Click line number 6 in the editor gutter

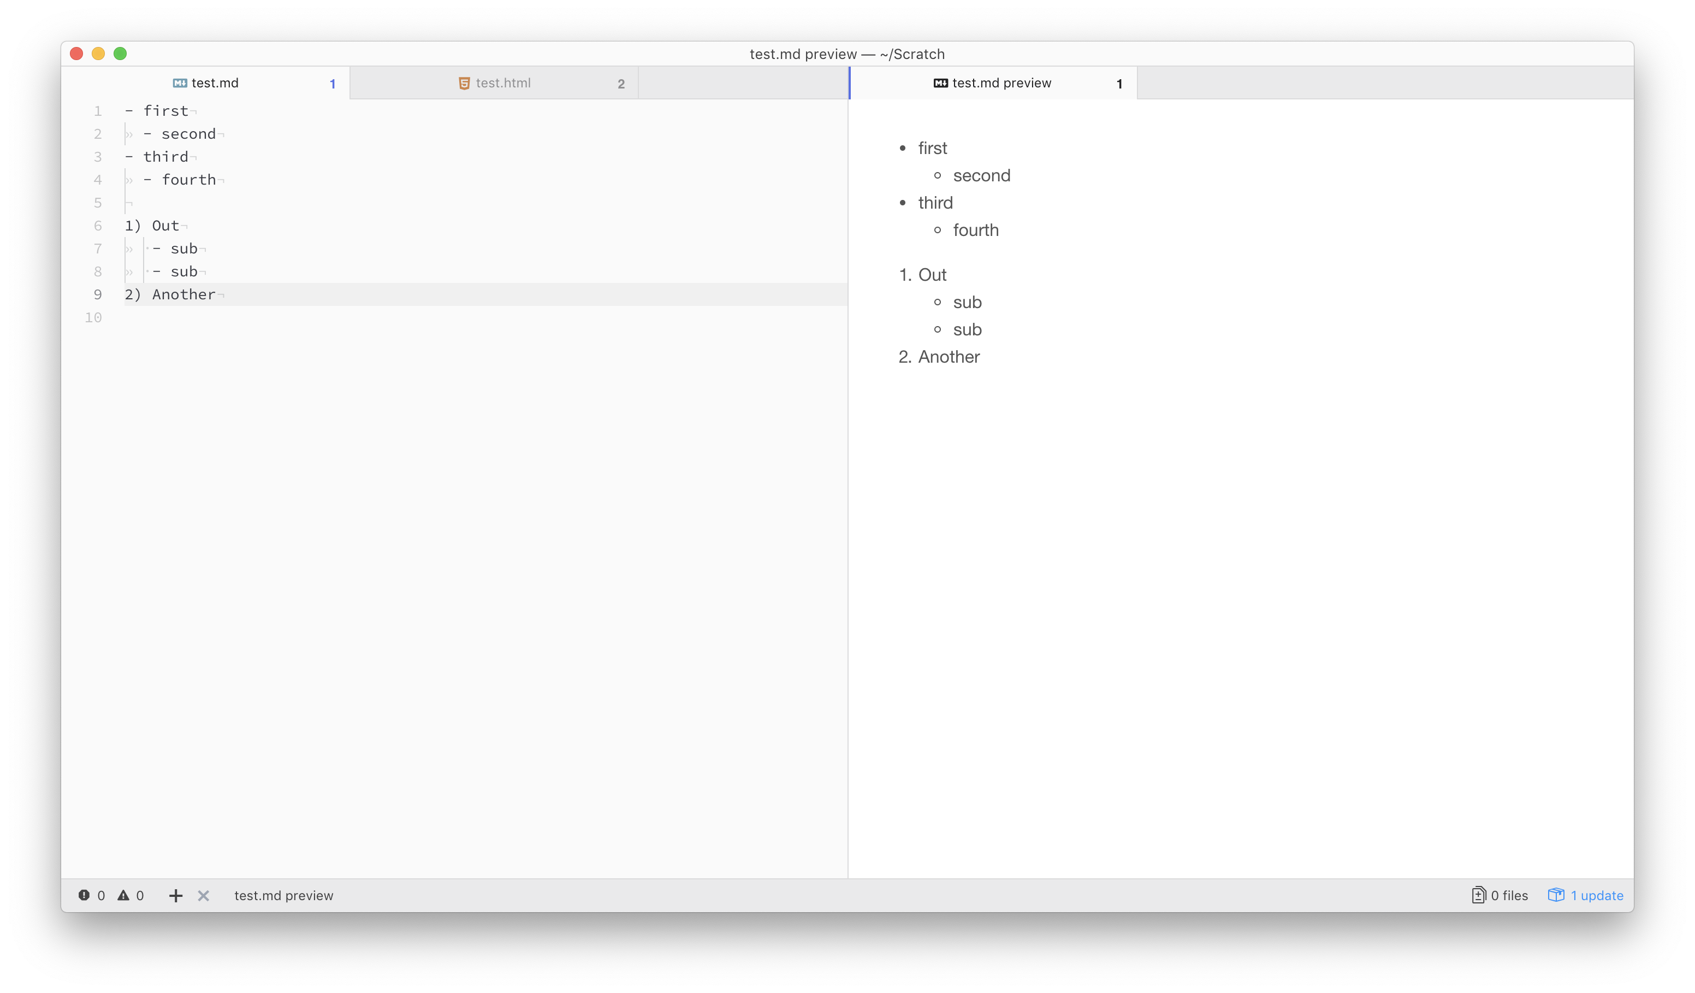(98, 226)
